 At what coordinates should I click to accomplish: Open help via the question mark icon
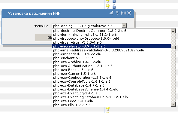coord(117,13)
